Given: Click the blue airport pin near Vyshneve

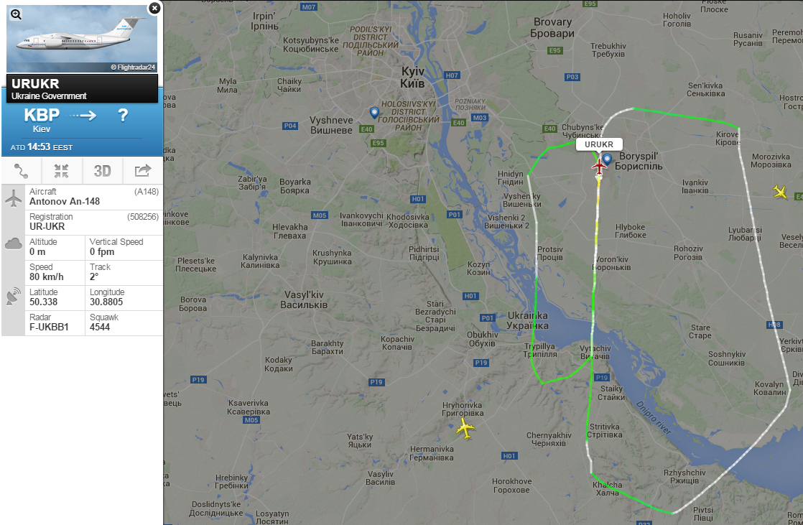Looking at the screenshot, I should (x=374, y=113).
